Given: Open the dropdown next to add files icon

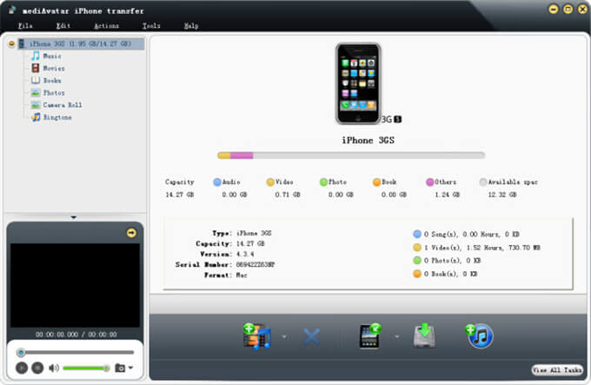Looking at the screenshot, I should pos(284,337).
